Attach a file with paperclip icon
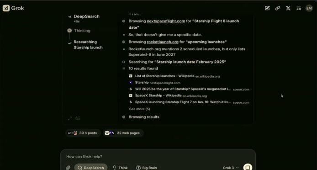This screenshot has width=317, height=170. pos(68,168)
